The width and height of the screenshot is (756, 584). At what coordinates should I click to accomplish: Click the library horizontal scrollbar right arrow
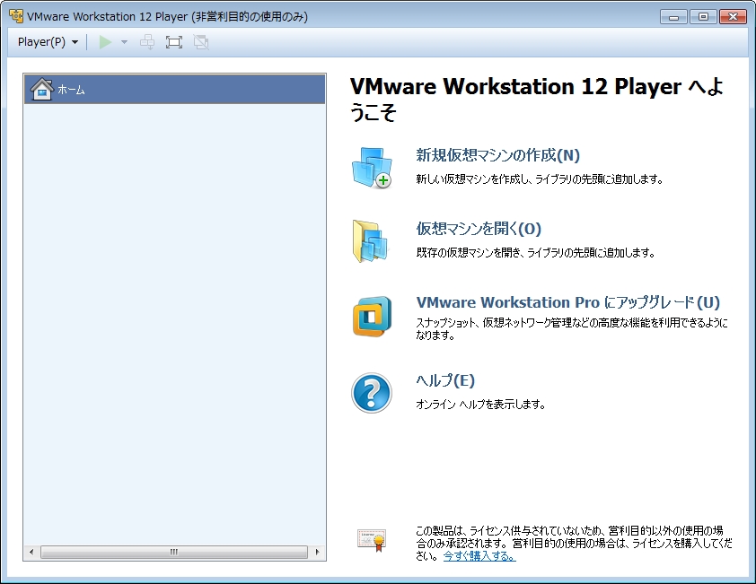[x=317, y=551]
